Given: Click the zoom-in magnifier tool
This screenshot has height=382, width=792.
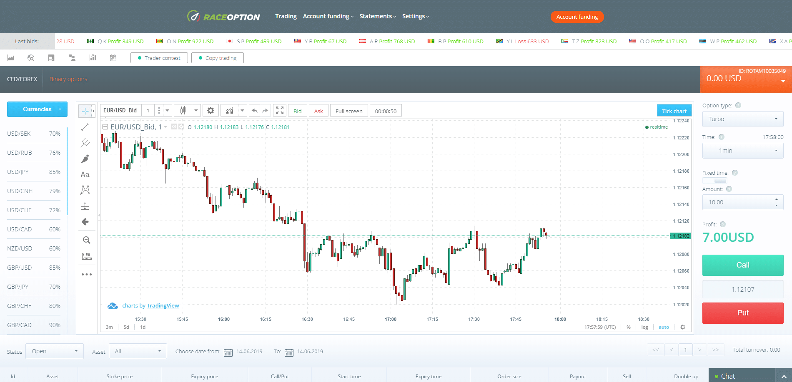Looking at the screenshot, I should click(x=86, y=240).
